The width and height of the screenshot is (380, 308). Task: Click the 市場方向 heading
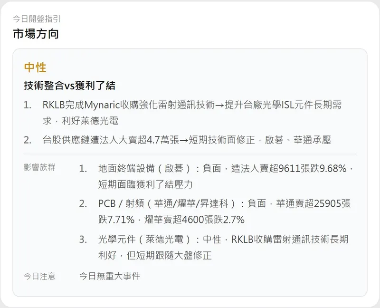[x=36, y=34]
